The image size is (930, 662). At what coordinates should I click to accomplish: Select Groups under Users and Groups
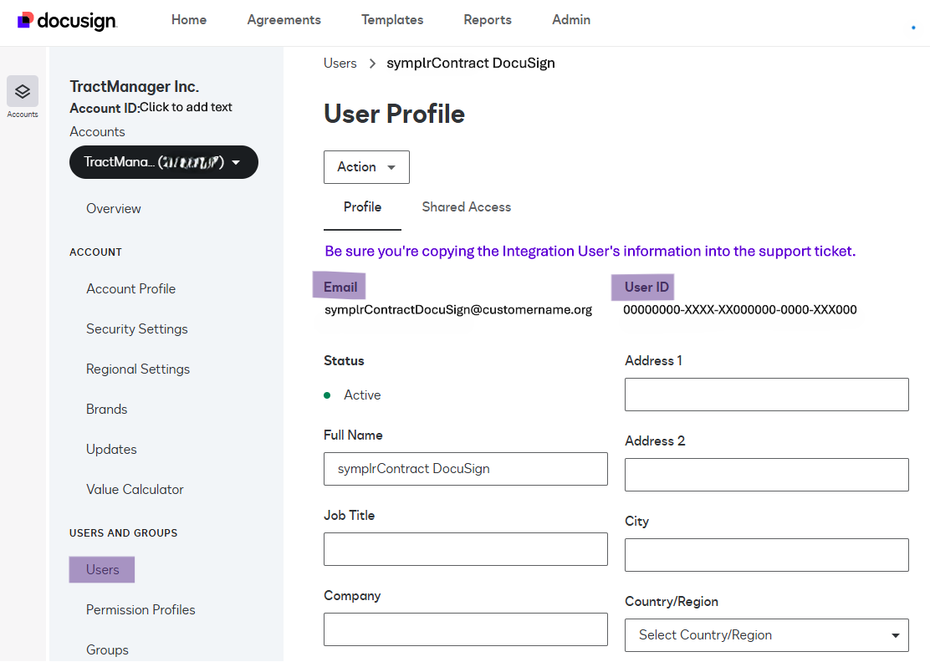click(107, 649)
